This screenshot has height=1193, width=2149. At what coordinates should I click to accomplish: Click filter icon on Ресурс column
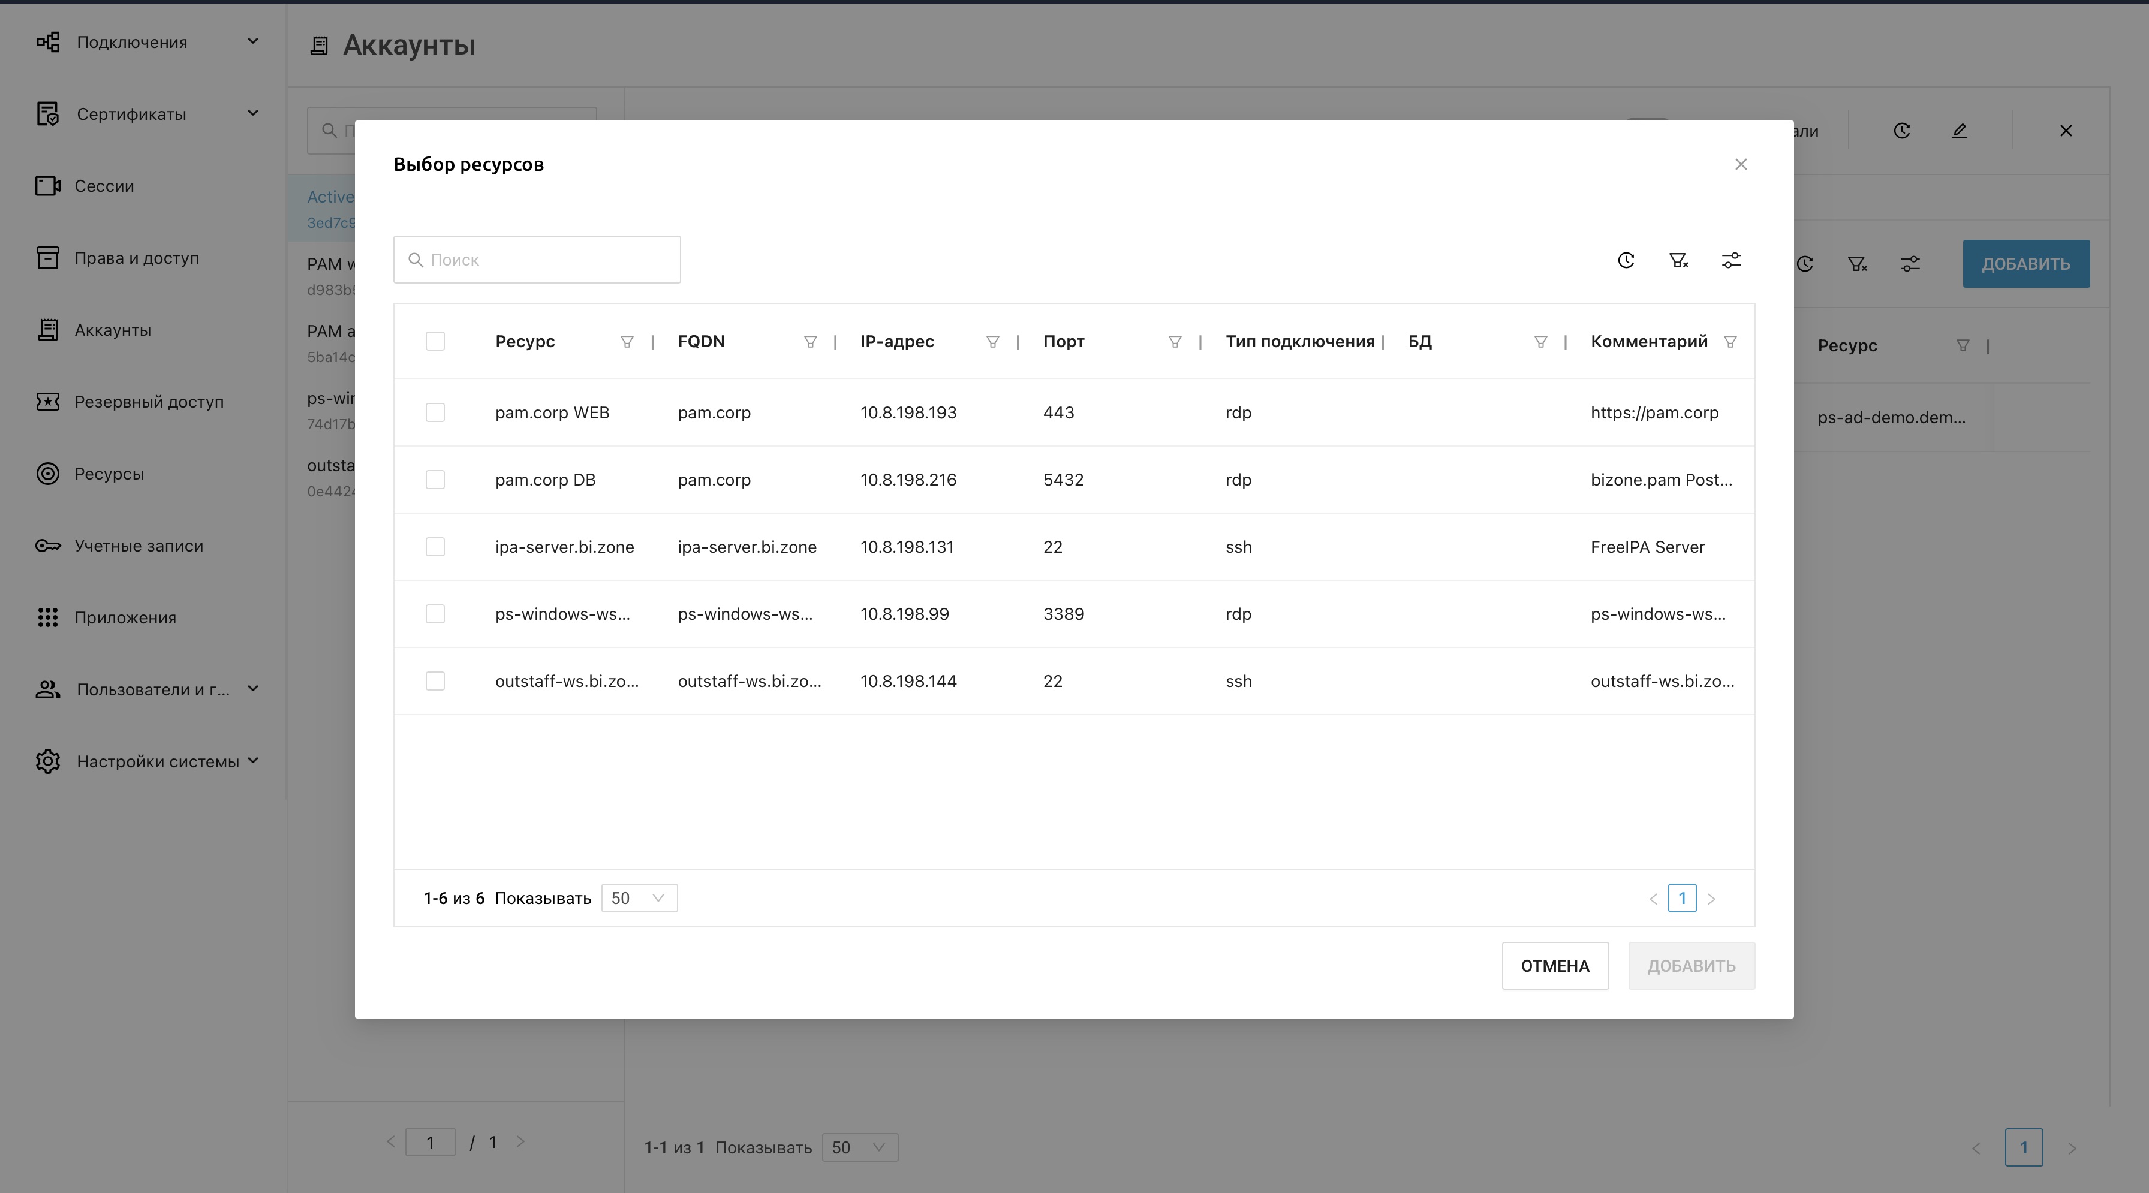coord(627,341)
